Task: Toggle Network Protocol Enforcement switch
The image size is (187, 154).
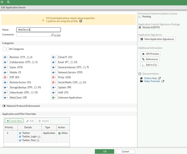Action: click(4, 106)
